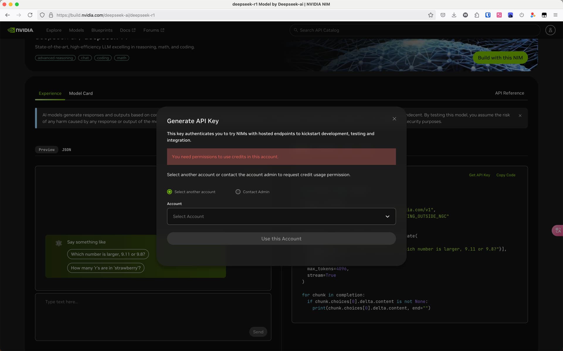Screen dimensions: 563x351
Task: Open Blueprints in NVIDIA navigation
Action: click(x=102, y=30)
